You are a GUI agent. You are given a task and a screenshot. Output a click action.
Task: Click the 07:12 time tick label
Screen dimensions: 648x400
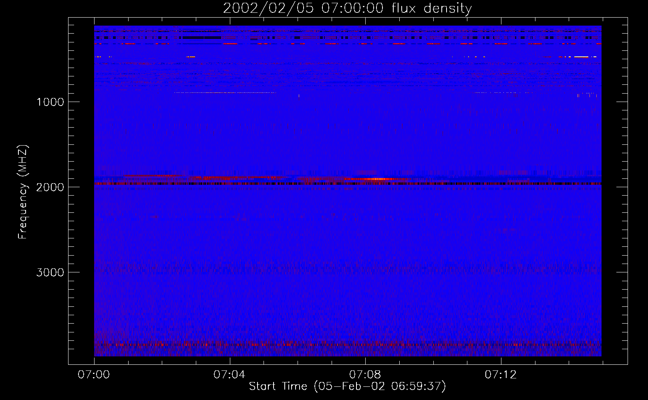(x=501, y=375)
